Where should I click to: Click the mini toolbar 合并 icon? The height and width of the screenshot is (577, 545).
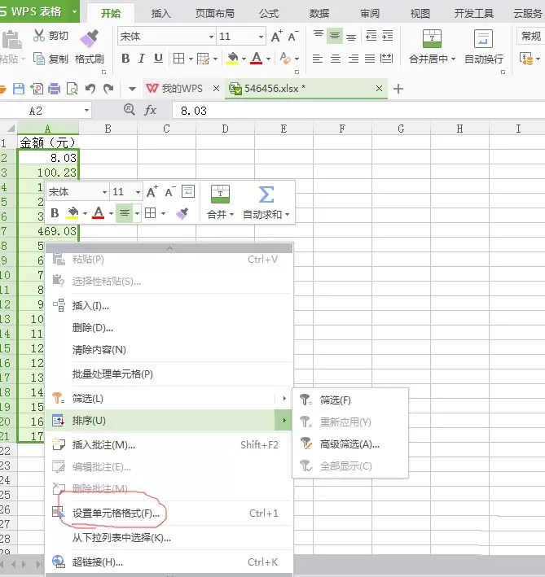(x=220, y=195)
